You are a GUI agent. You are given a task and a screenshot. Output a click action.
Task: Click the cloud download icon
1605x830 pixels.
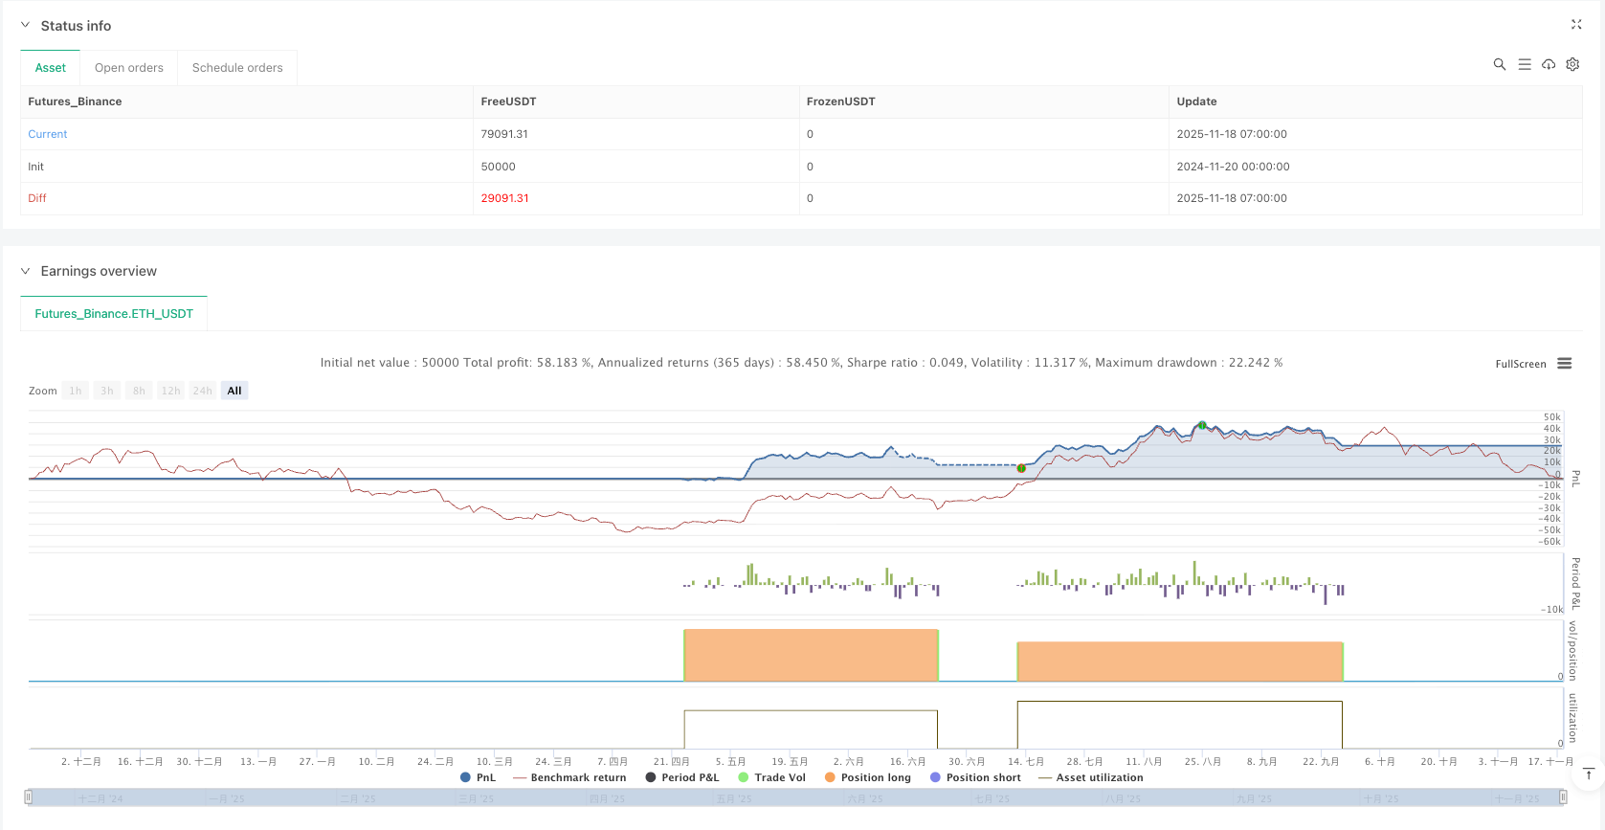point(1548,64)
